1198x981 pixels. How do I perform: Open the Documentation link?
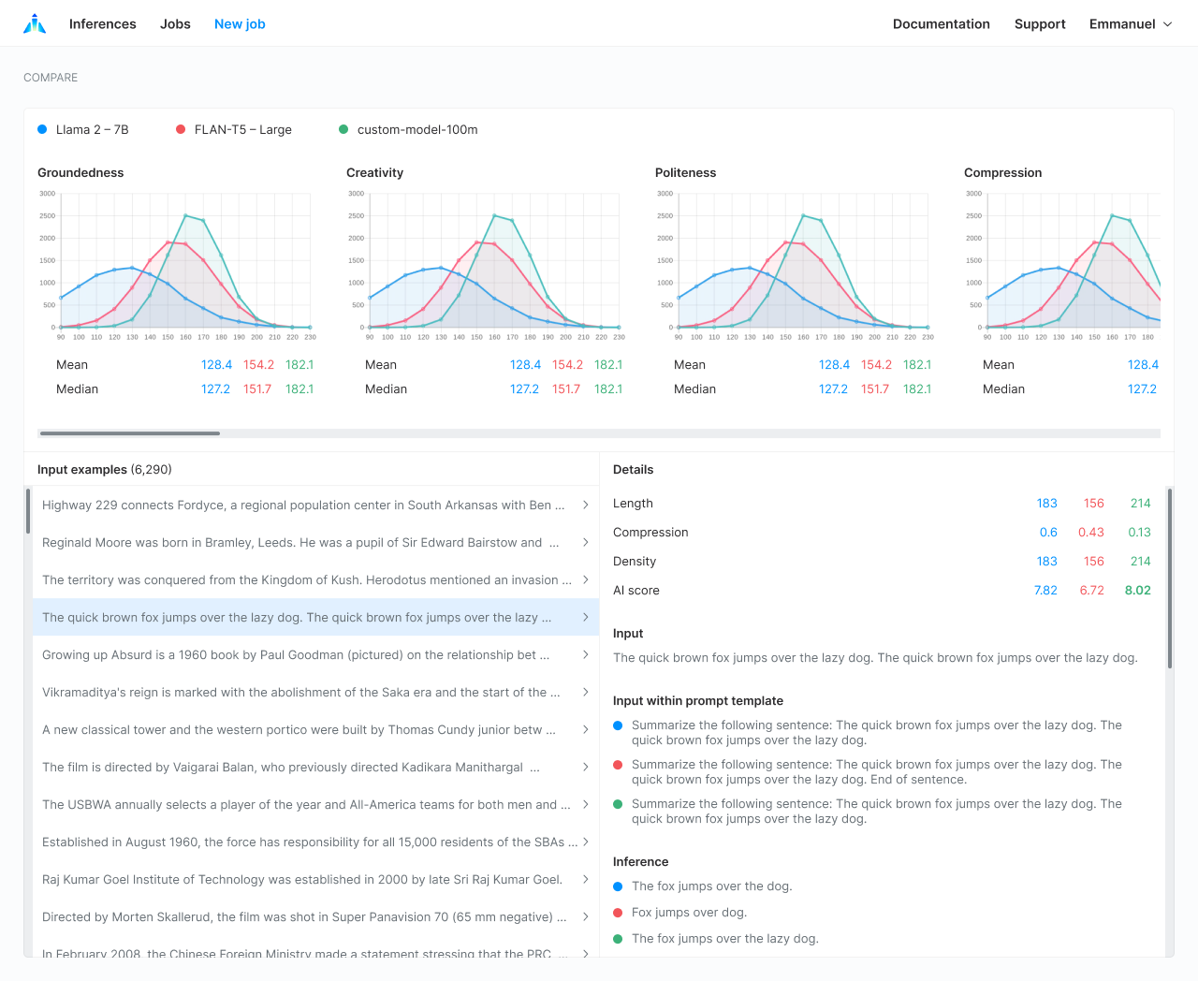point(942,24)
